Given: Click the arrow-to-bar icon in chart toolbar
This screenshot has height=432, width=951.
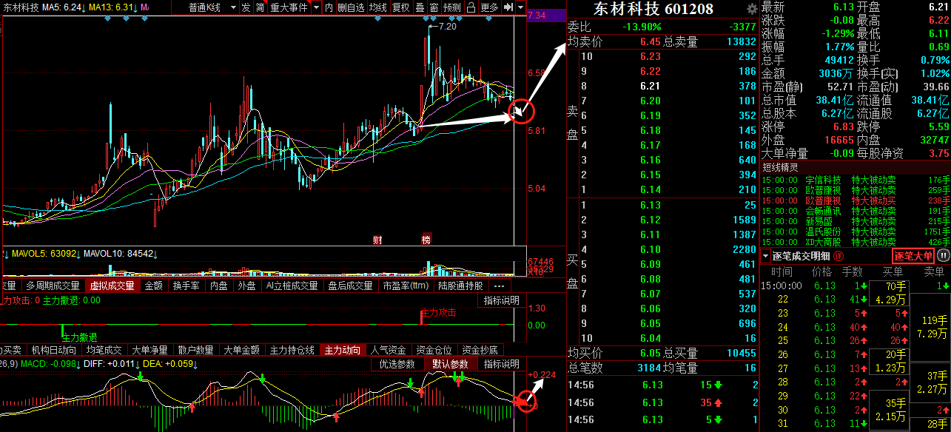Looking at the screenshot, I should click(x=508, y=7).
